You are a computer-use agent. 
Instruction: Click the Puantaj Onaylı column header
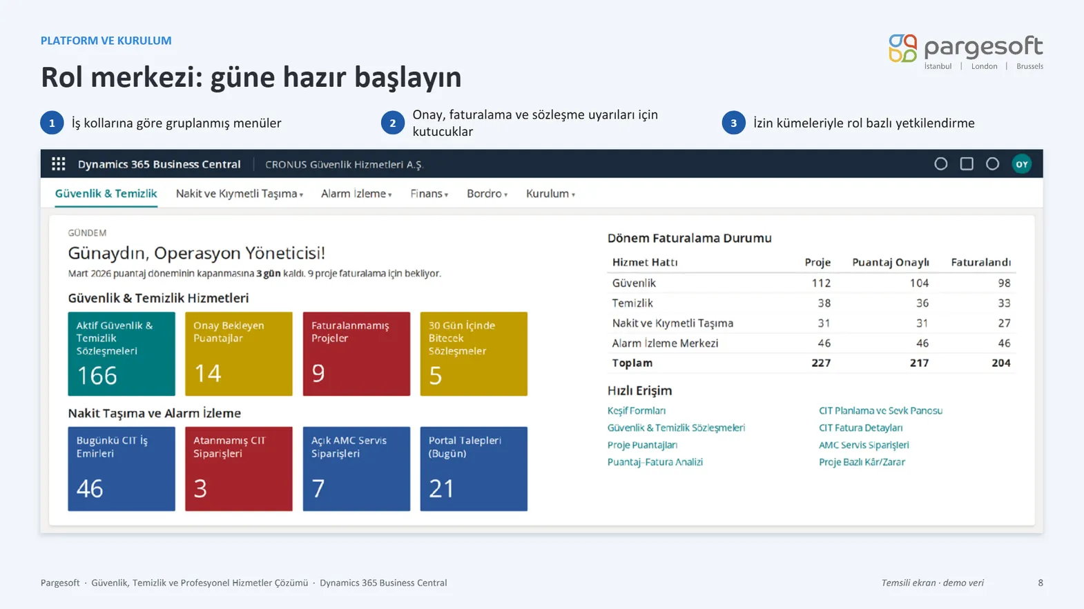click(x=891, y=262)
